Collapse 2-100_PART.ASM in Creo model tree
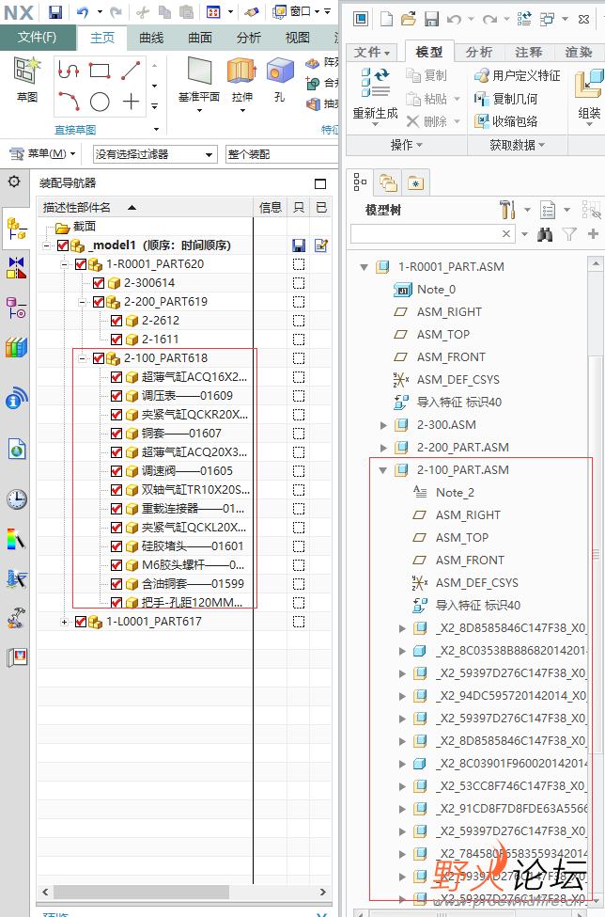Image resolution: width=605 pixels, height=917 pixels. (x=383, y=470)
